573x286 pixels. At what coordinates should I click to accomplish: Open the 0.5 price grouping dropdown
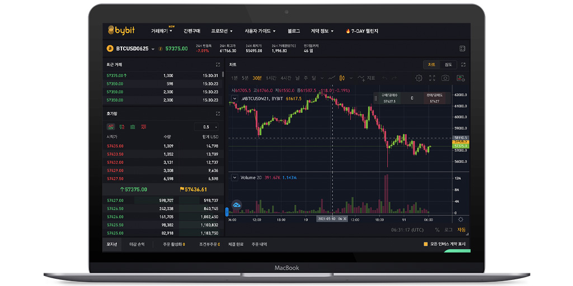(206, 127)
